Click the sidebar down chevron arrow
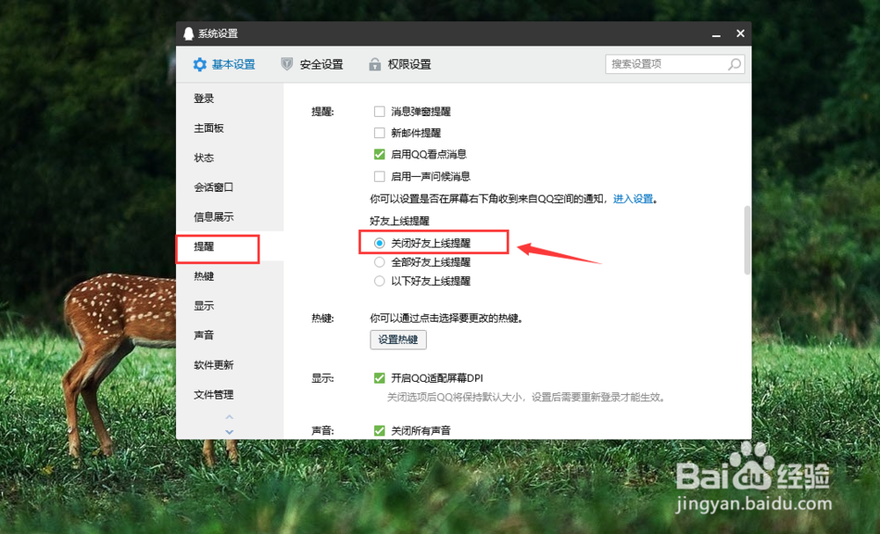 coord(229,431)
